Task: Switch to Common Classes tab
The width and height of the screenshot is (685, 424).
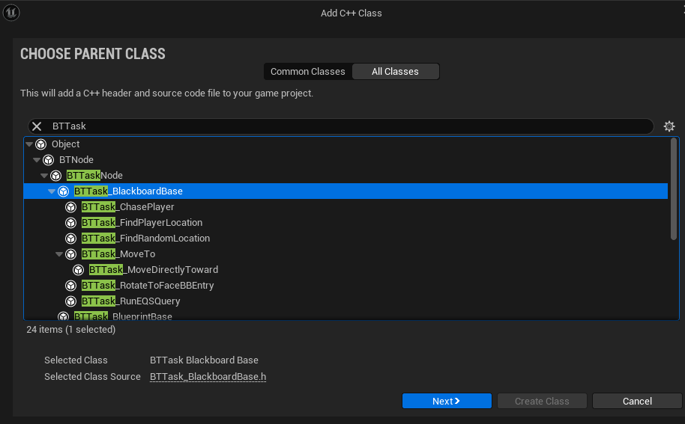Action: (307, 72)
